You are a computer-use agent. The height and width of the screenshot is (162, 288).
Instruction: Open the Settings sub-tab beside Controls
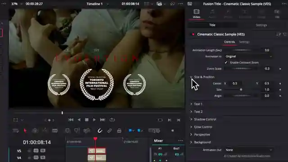[244, 42]
